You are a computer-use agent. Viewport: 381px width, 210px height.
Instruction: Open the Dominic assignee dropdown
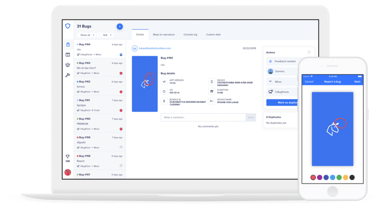282,71
